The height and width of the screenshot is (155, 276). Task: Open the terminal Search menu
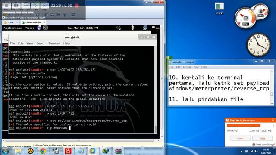41,43
